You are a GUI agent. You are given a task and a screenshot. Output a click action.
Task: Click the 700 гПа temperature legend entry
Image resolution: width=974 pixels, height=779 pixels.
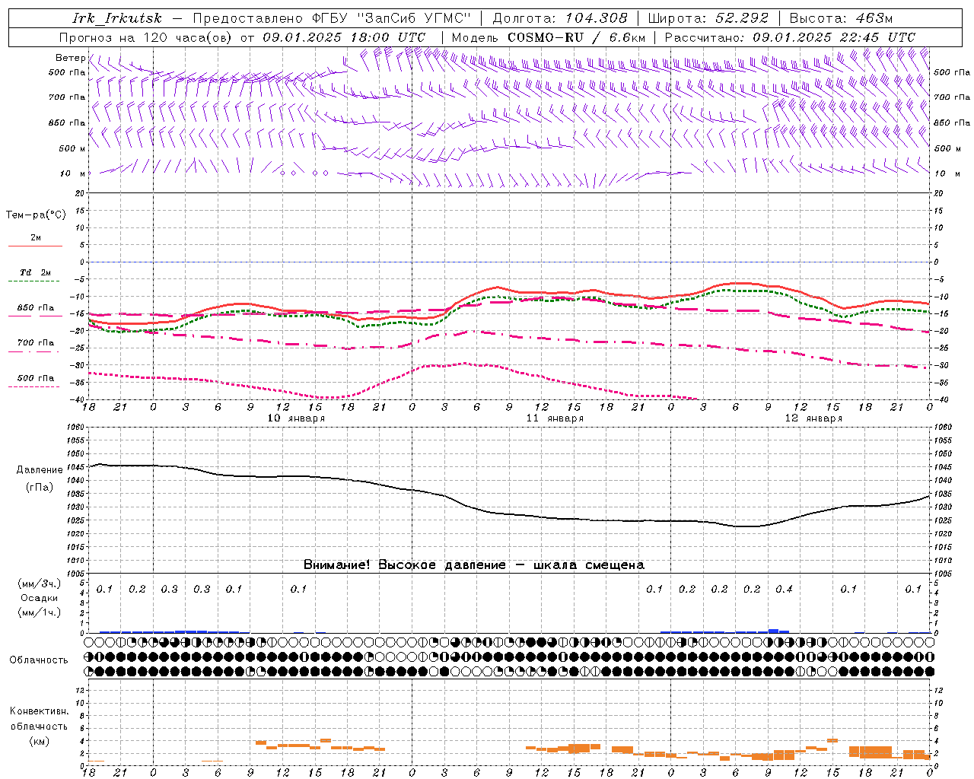click(36, 343)
